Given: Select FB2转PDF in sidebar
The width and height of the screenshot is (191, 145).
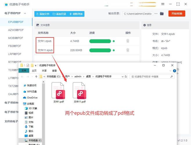Looking at the screenshot, I should pos(15,46).
